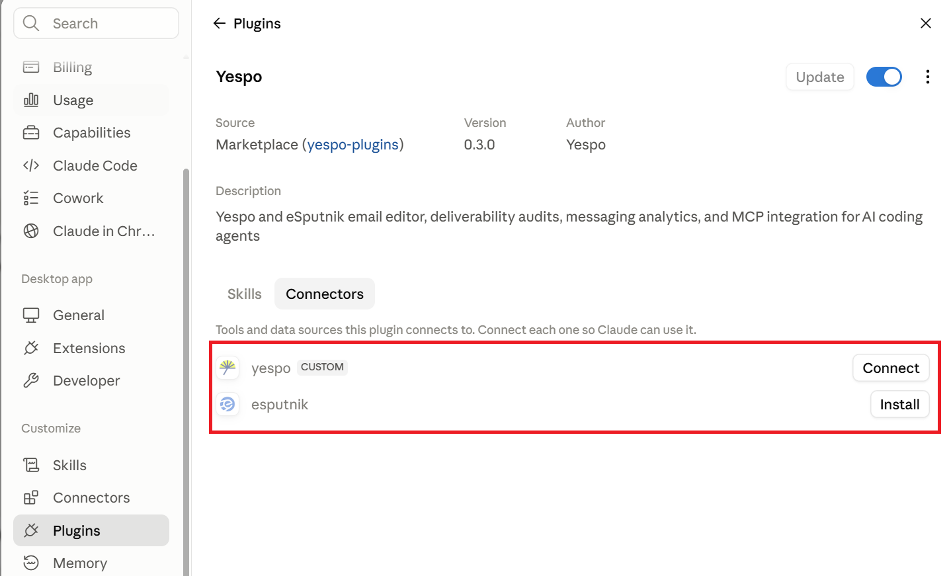
Task: Open Memory settings
Action: point(91,563)
